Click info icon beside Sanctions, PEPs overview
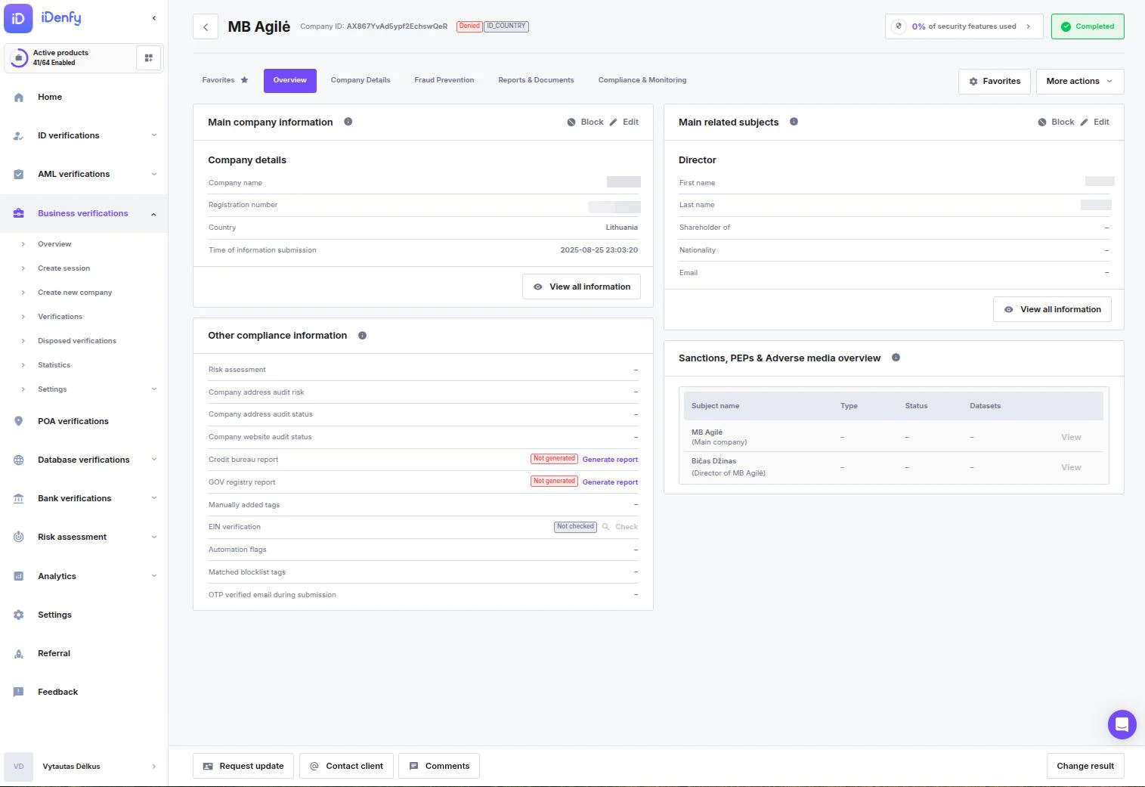The height and width of the screenshot is (787, 1145). pos(896,358)
